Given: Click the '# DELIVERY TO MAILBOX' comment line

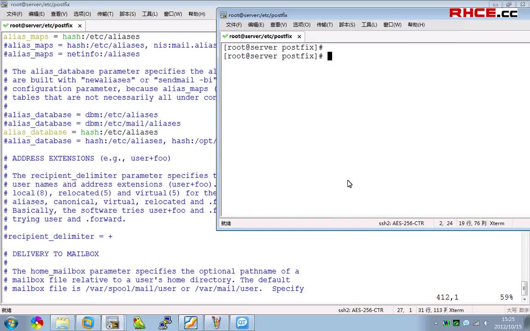Looking at the screenshot, I should click(51, 254).
